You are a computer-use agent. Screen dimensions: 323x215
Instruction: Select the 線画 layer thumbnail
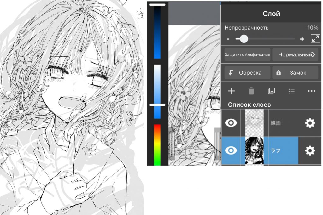[255, 123]
